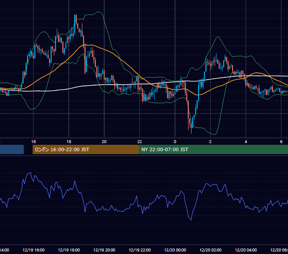Click the 12/19 20:00 time axis label
288x254 pixels.
pyautogui.click(x=104, y=250)
